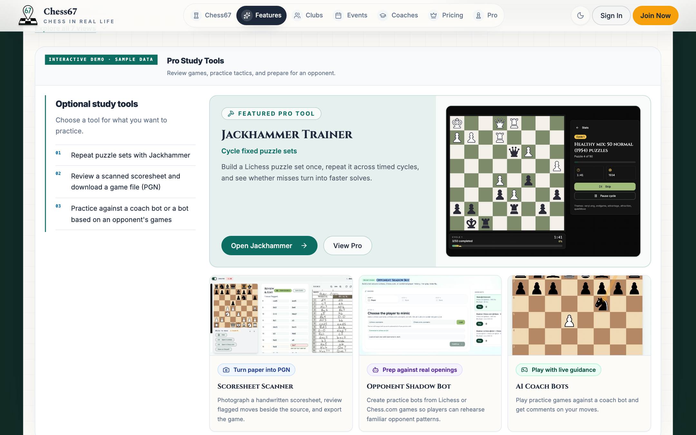The height and width of the screenshot is (435, 696).
Task: Click the Optional study tools heading
Action: (97, 104)
